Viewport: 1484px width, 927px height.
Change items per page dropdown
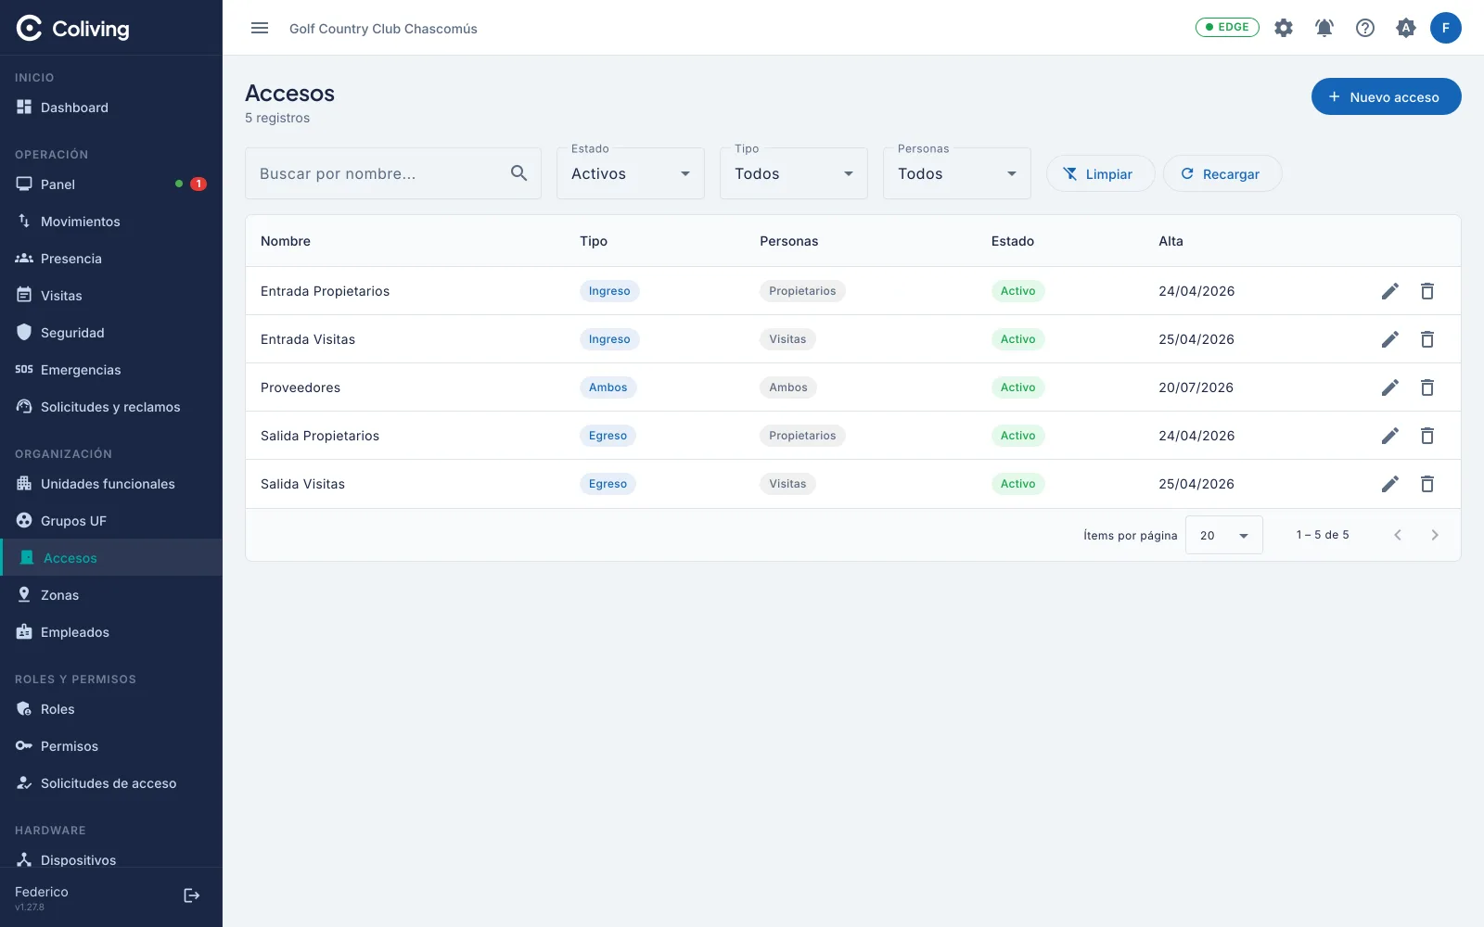1224,535
